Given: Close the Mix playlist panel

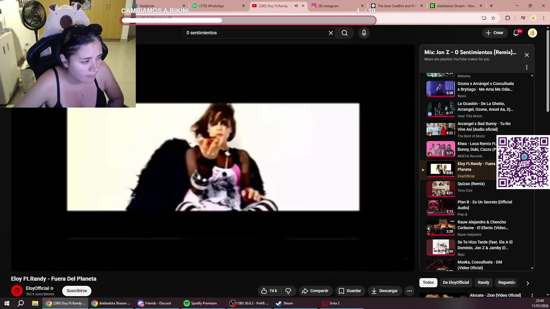Looking at the screenshot, I should coord(527,55).
